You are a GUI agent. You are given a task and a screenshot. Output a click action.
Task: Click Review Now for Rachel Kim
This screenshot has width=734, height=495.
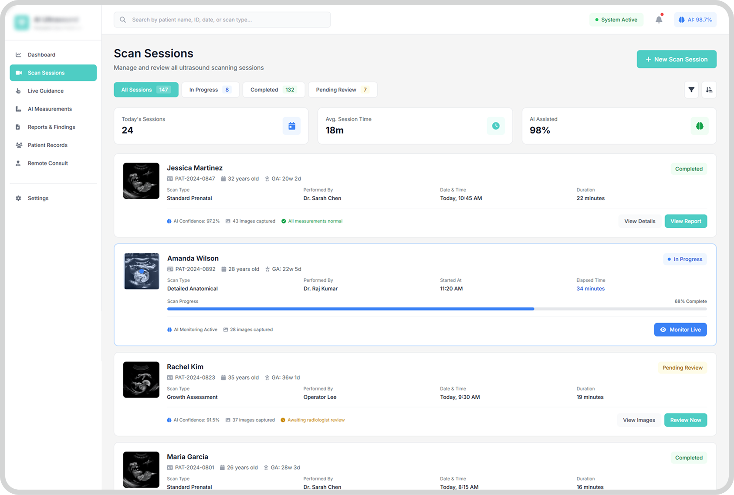pyautogui.click(x=686, y=420)
